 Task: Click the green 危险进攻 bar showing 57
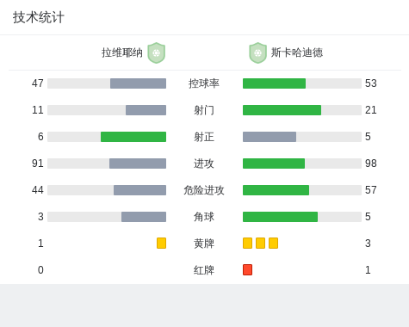coord(276,190)
